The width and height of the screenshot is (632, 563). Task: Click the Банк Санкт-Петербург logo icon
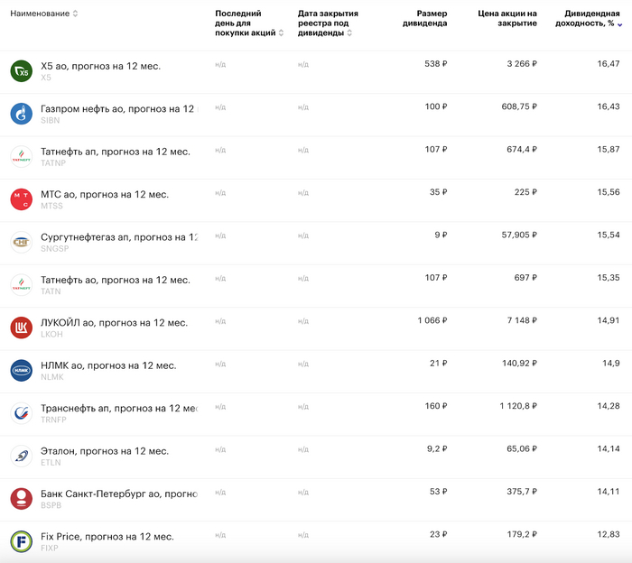[x=21, y=498]
